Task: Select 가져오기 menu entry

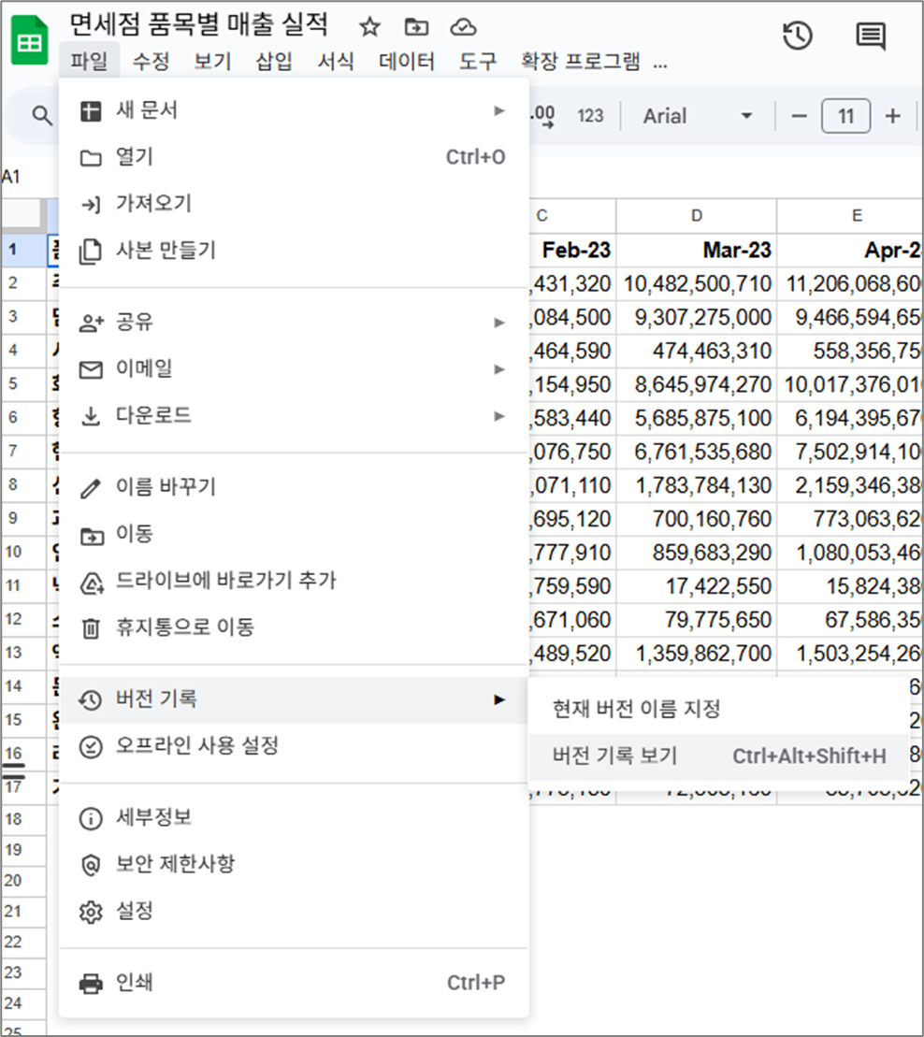Action: [x=294, y=204]
